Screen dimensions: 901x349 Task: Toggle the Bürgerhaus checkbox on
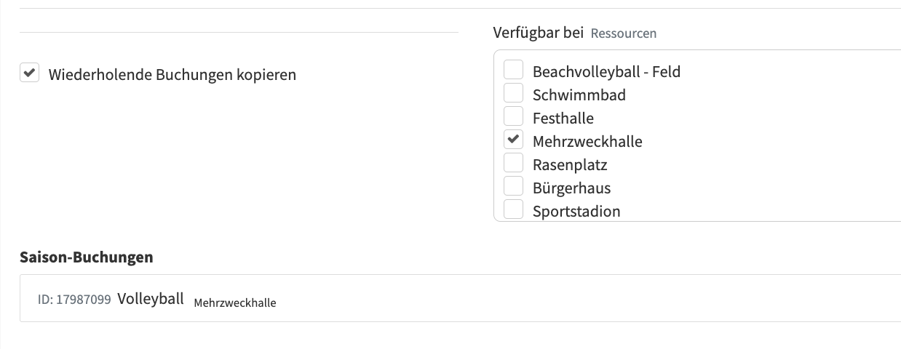514,187
